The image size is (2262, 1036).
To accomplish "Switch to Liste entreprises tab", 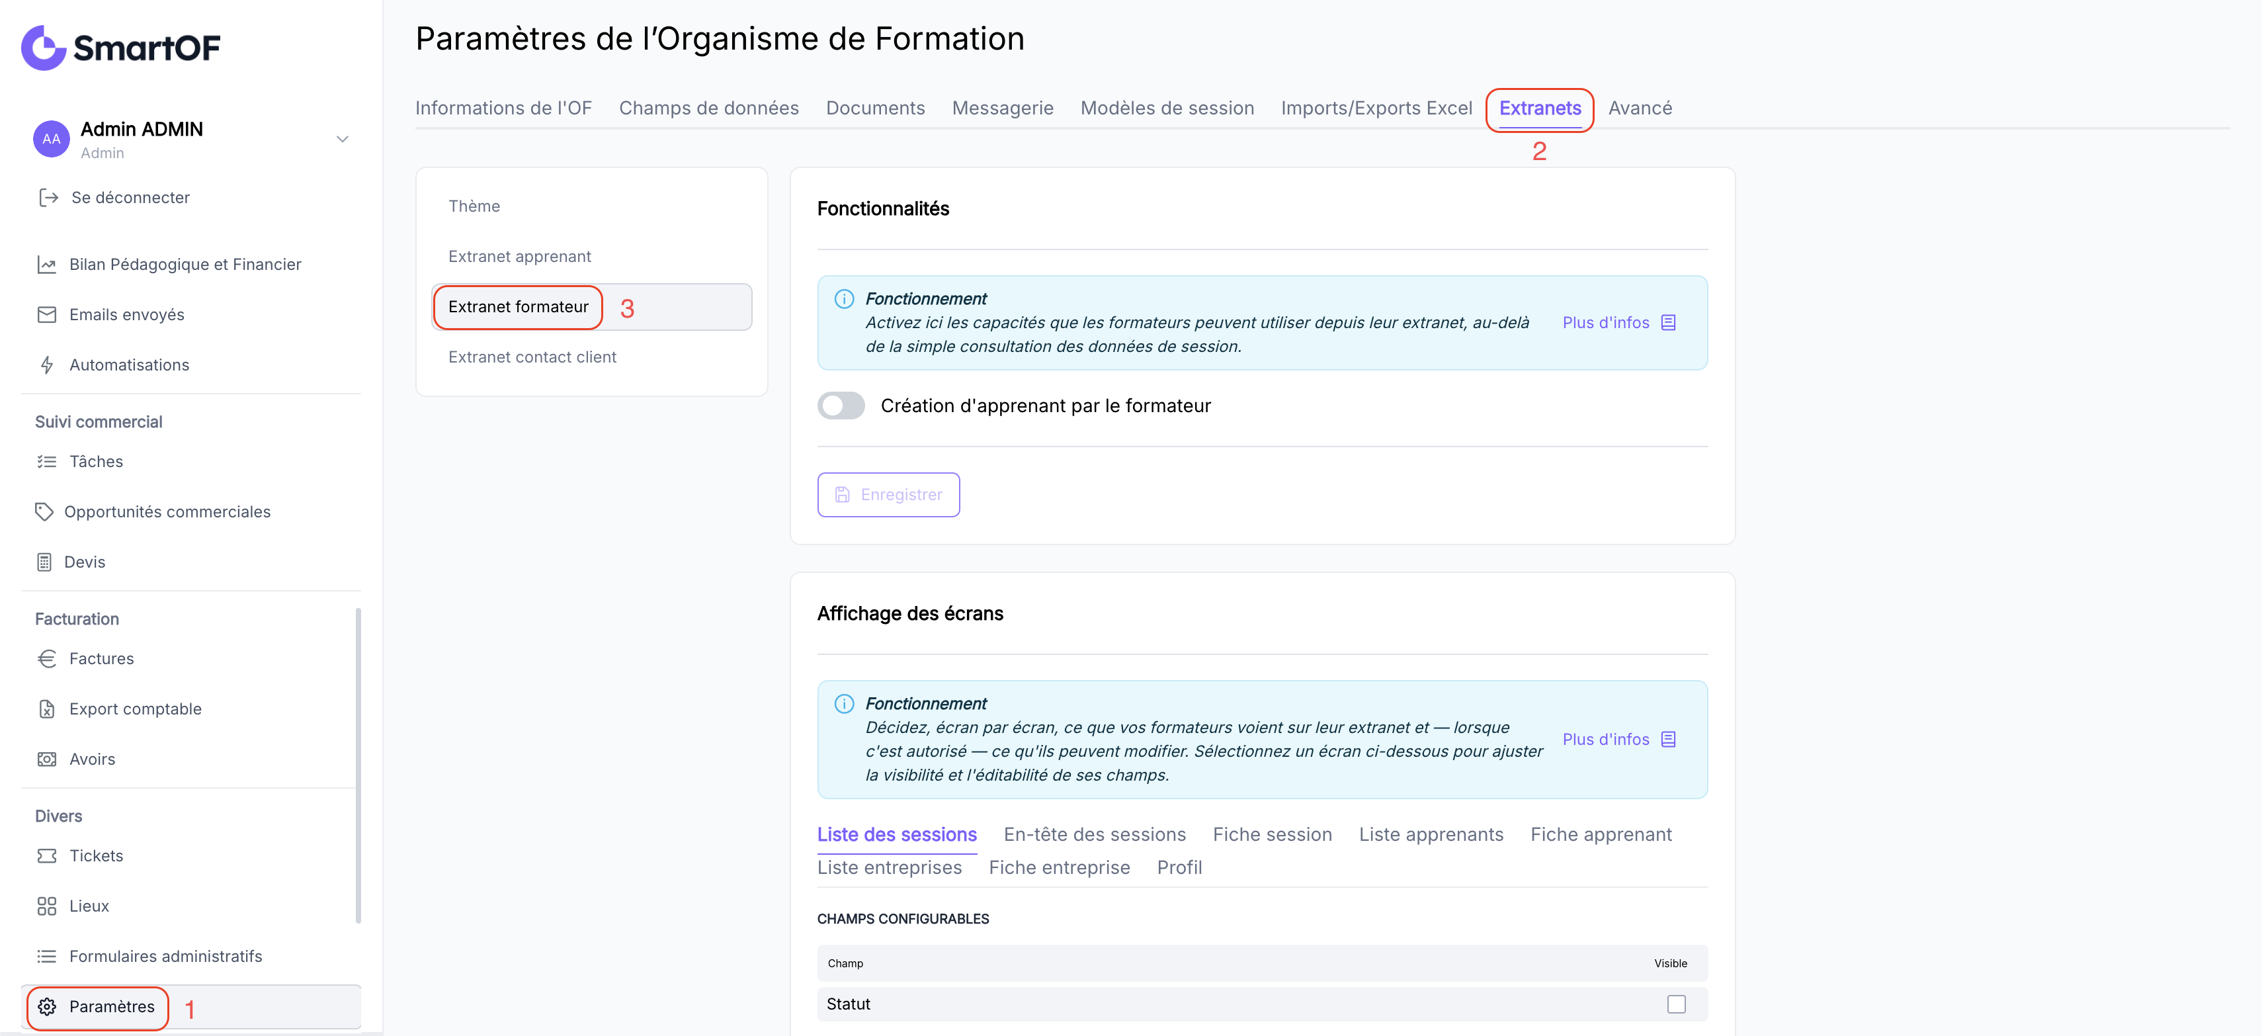I will pyautogui.click(x=890, y=867).
